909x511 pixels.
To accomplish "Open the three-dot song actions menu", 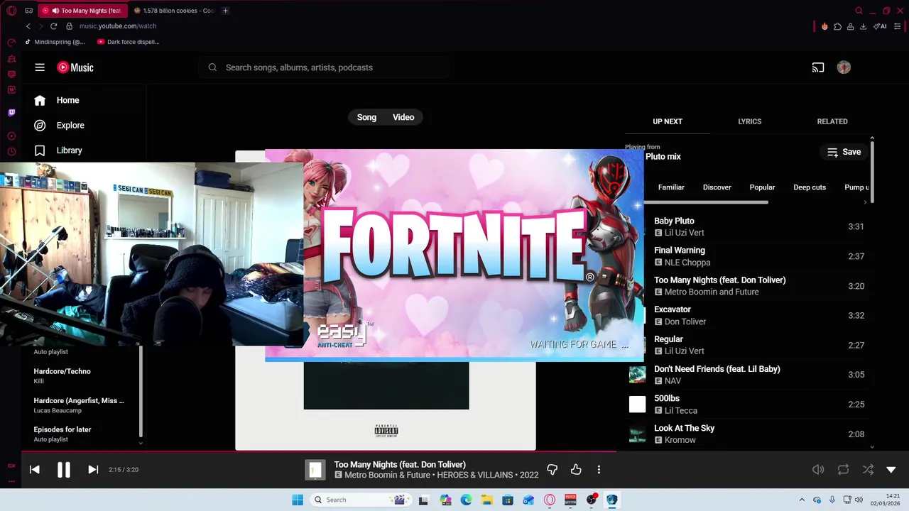I will pos(599,469).
